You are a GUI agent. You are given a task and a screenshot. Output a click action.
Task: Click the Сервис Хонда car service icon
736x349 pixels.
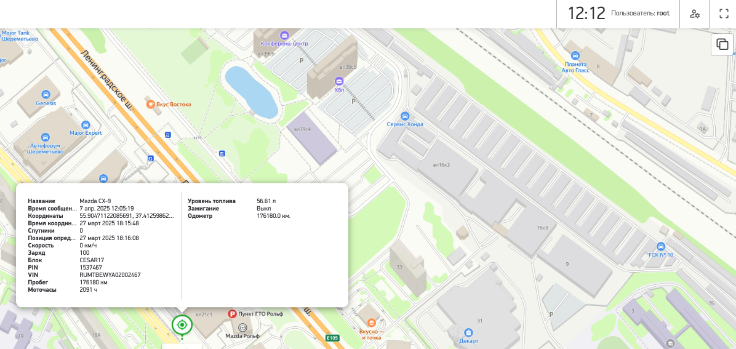pos(404,116)
